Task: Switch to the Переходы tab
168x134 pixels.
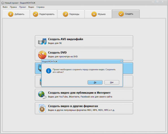Action: tap(71, 14)
